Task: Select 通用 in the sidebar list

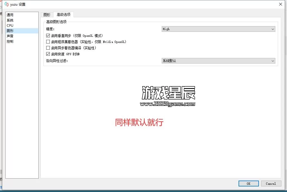Action: pyautogui.click(x=10, y=15)
